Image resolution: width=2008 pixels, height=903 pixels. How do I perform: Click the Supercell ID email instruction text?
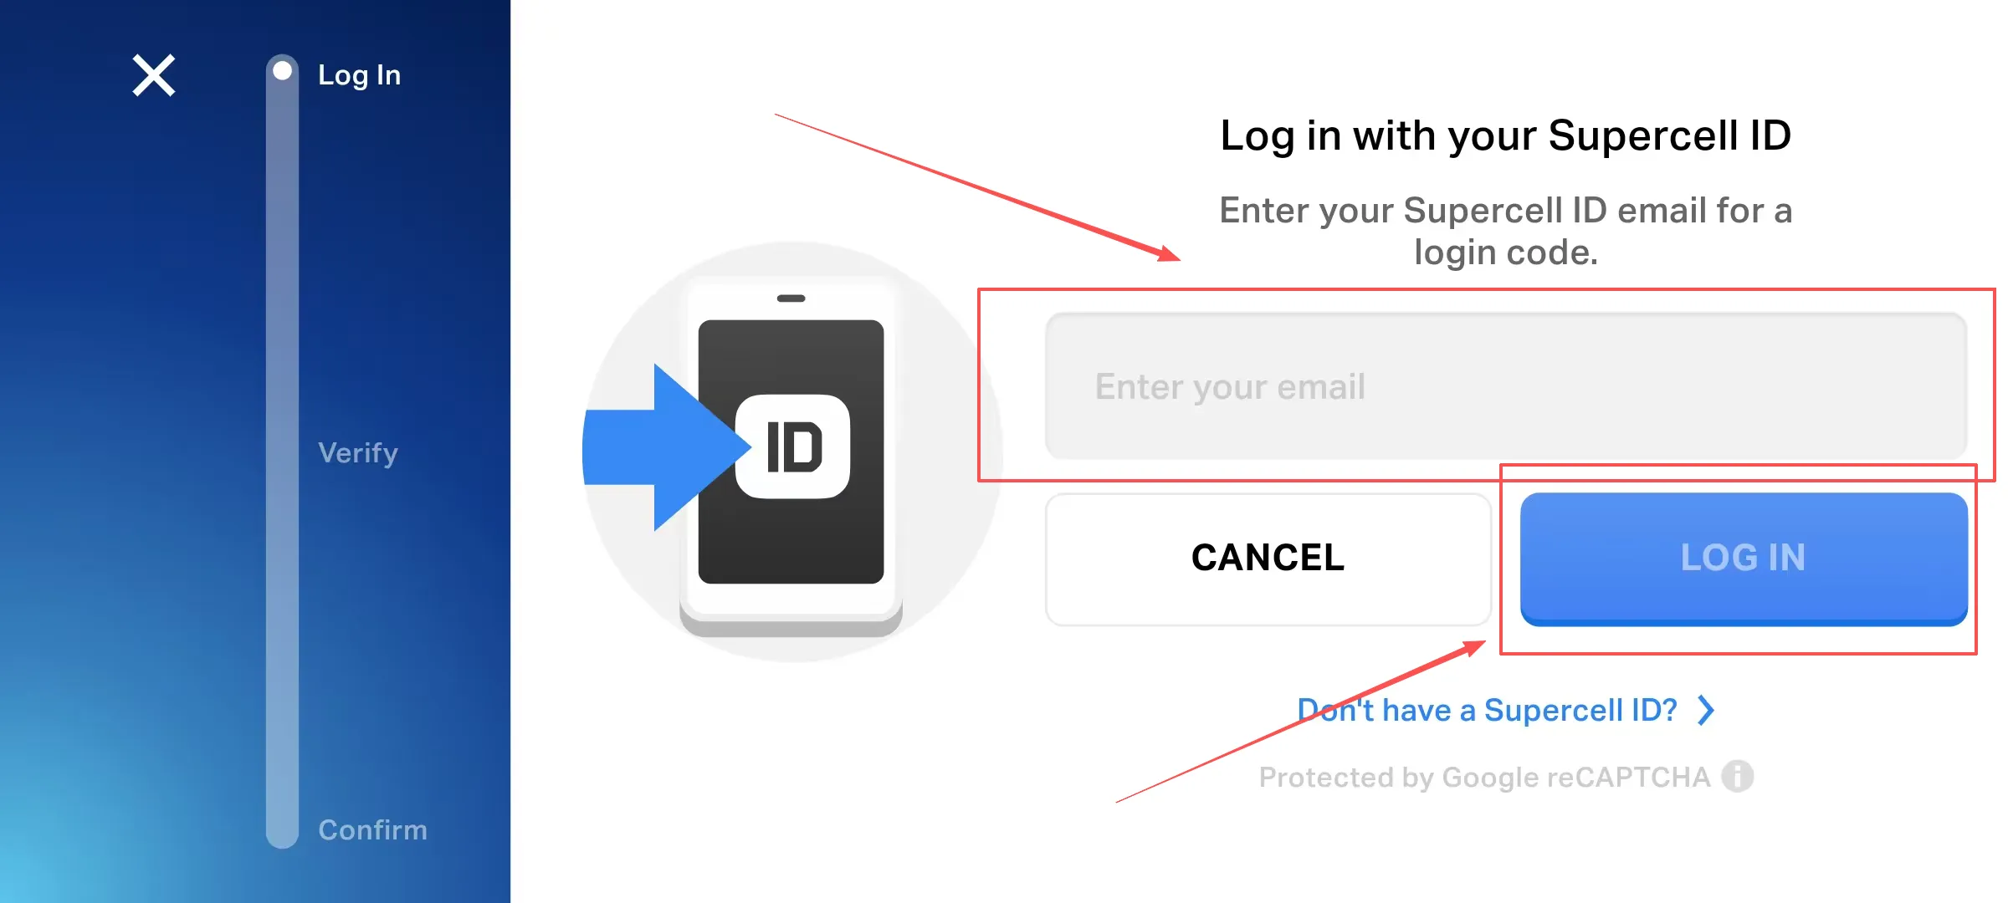coord(1506,232)
